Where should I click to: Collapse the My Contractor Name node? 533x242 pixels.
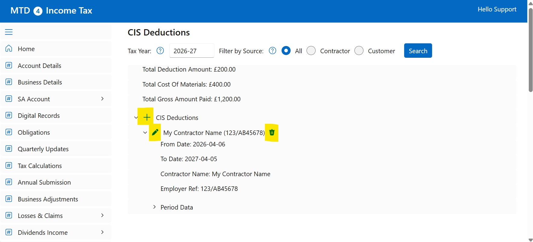pos(145,132)
